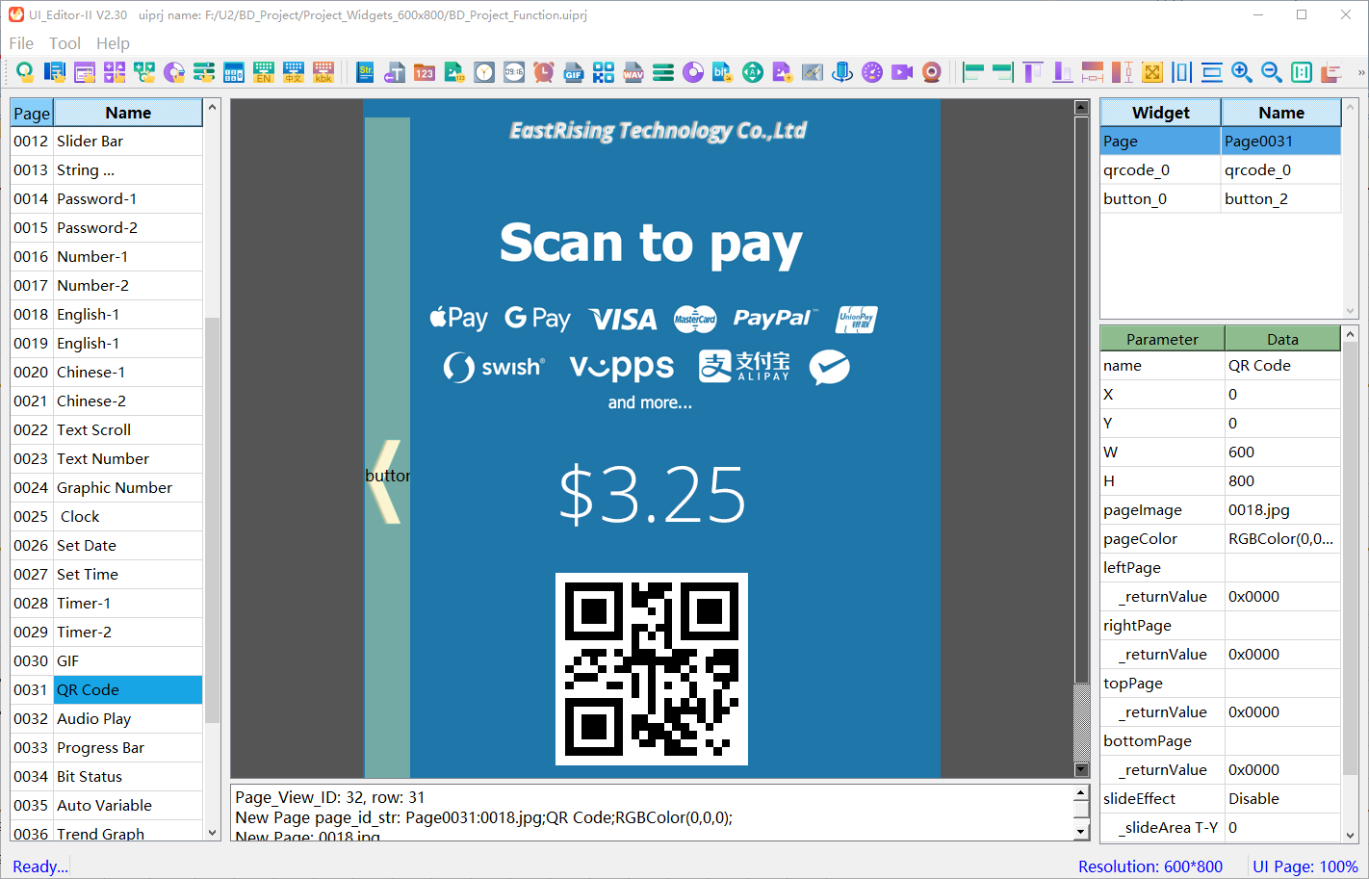The width and height of the screenshot is (1369, 879).
Task: Zoom in the page view
Action: point(1242,72)
